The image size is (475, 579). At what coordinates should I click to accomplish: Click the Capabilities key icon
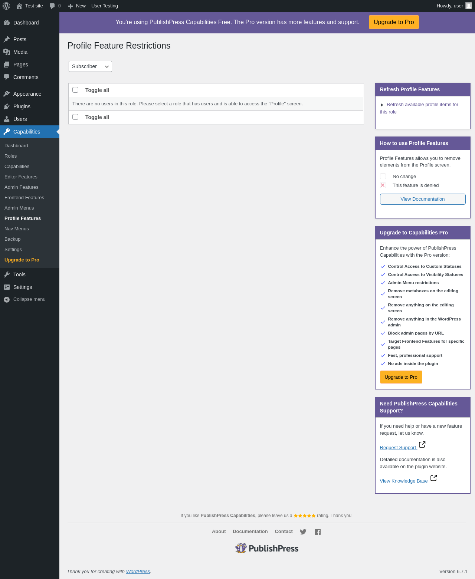pos(7,132)
